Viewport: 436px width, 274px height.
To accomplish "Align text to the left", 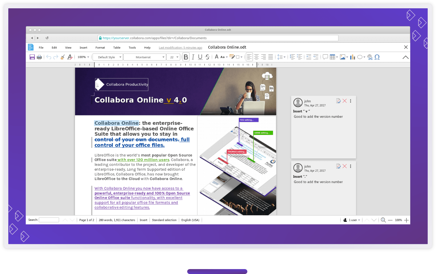I will [x=249, y=57].
